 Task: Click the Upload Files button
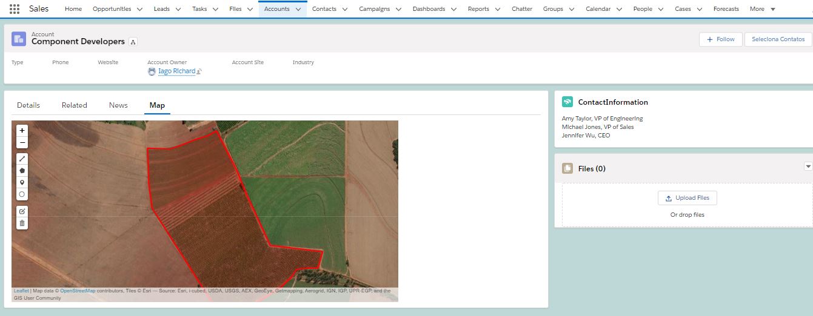(687, 198)
